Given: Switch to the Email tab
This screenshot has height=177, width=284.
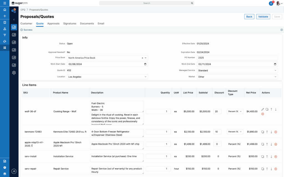Looking at the screenshot, I should point(101,24).
